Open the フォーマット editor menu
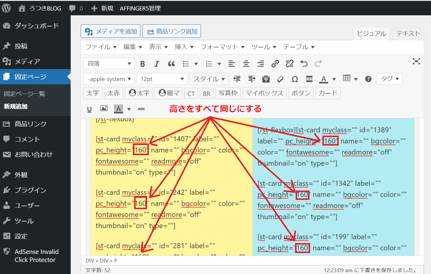 pyautogui.click(x=222, y=47)
